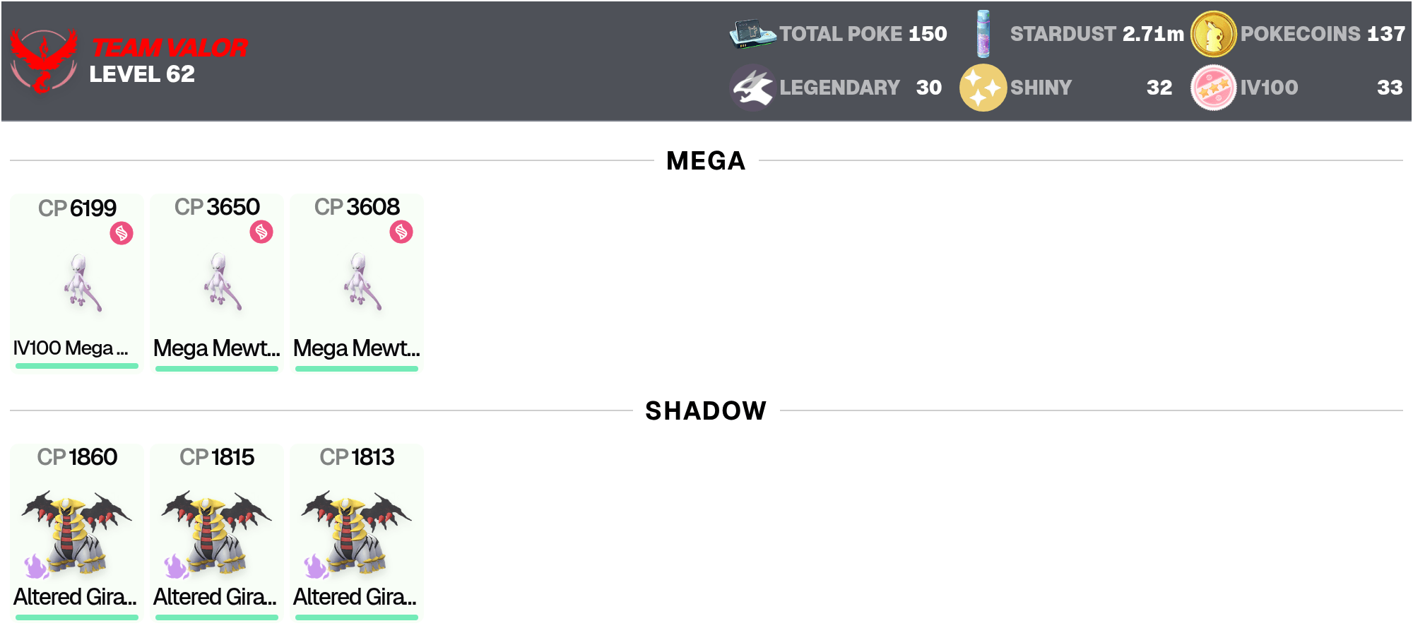Click the SHADOW section heading

coord(706,411)
